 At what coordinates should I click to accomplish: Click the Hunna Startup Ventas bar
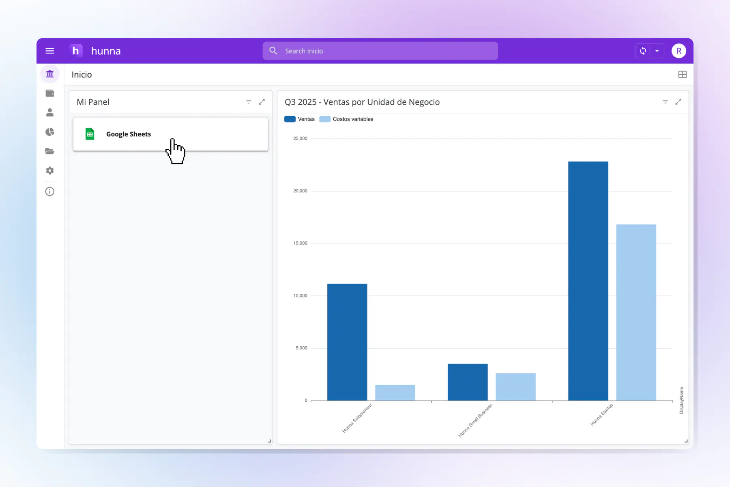[588, 281]
